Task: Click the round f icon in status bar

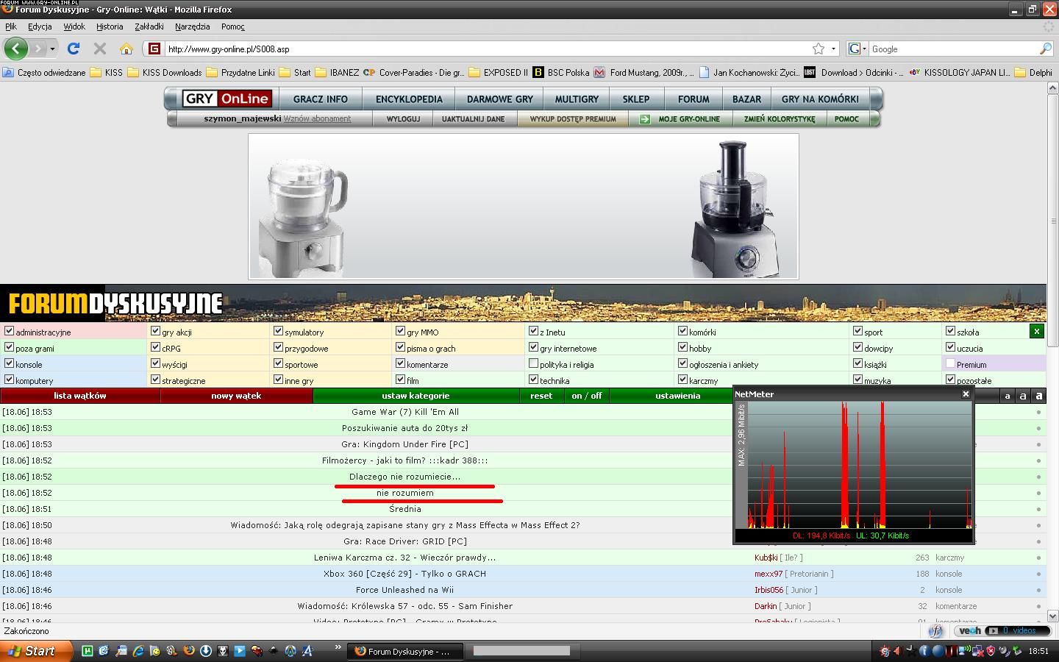Action: [935, 630]
